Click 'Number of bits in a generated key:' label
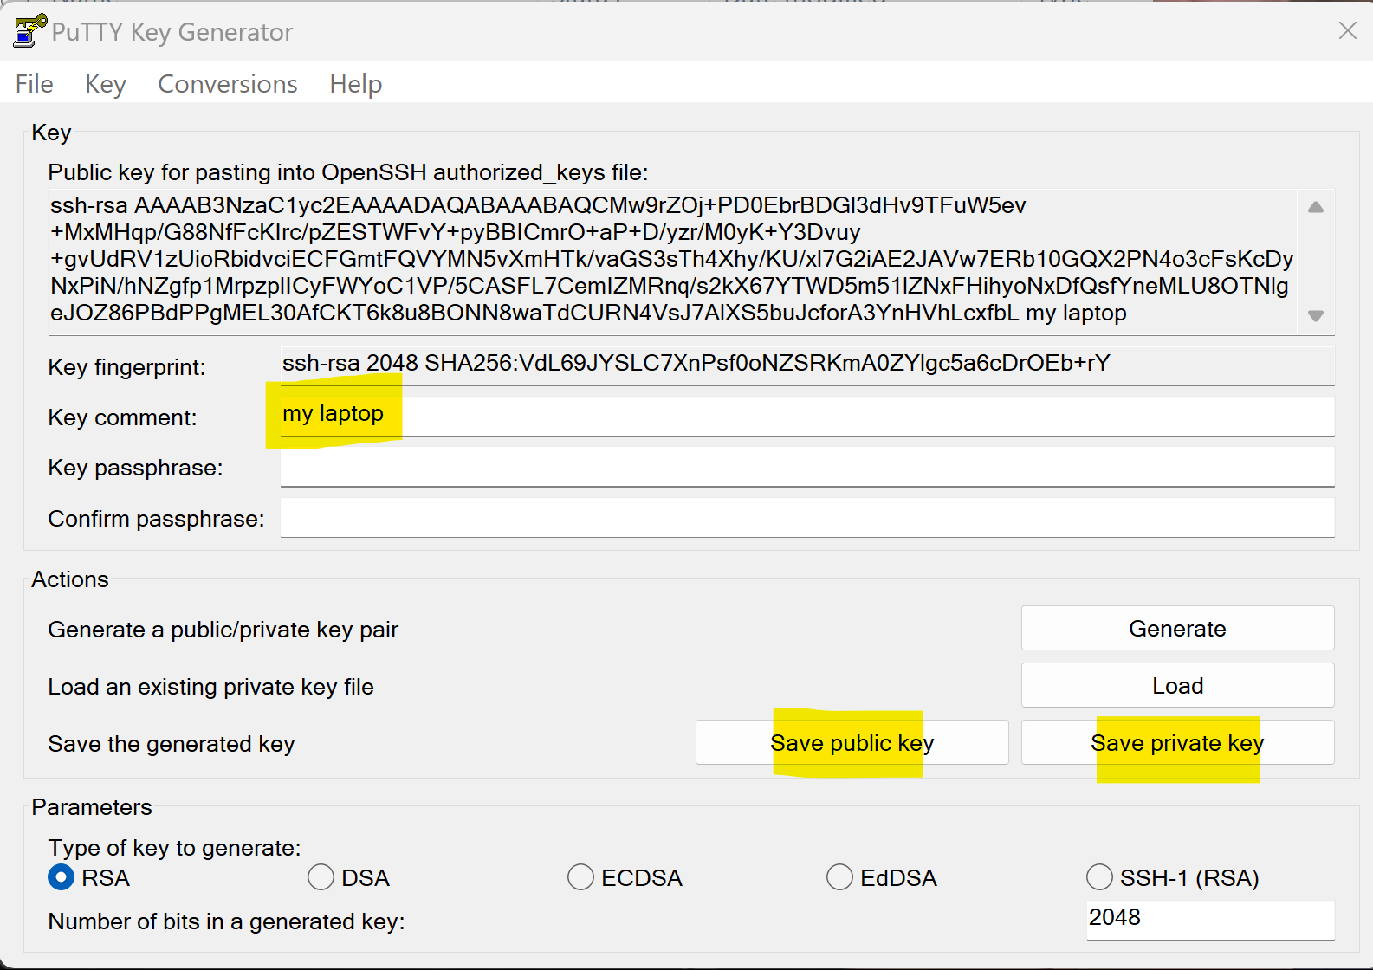The image size is (1373, 970). click(x=226, y=921)
